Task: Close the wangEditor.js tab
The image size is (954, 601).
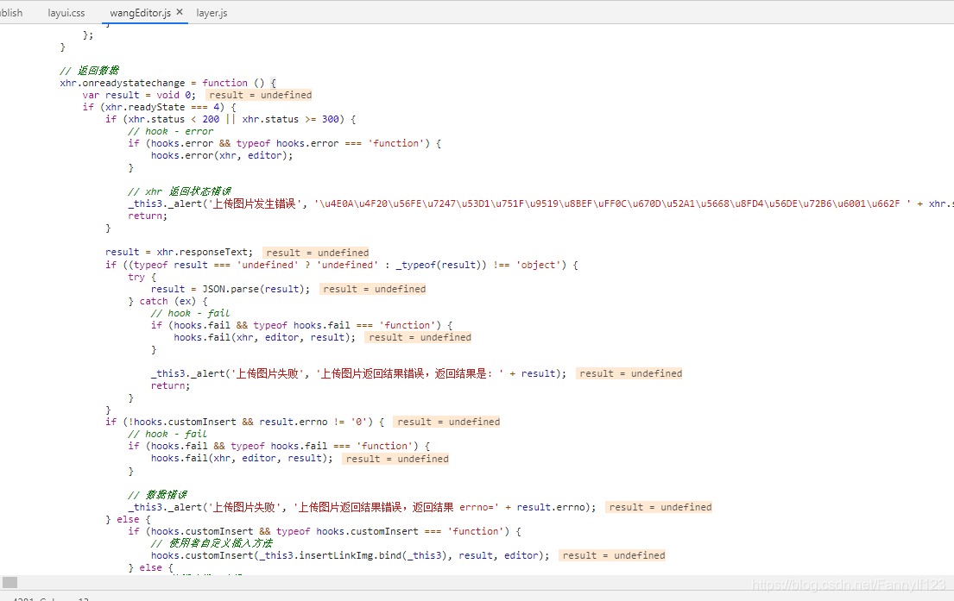Action: (180, 12)
